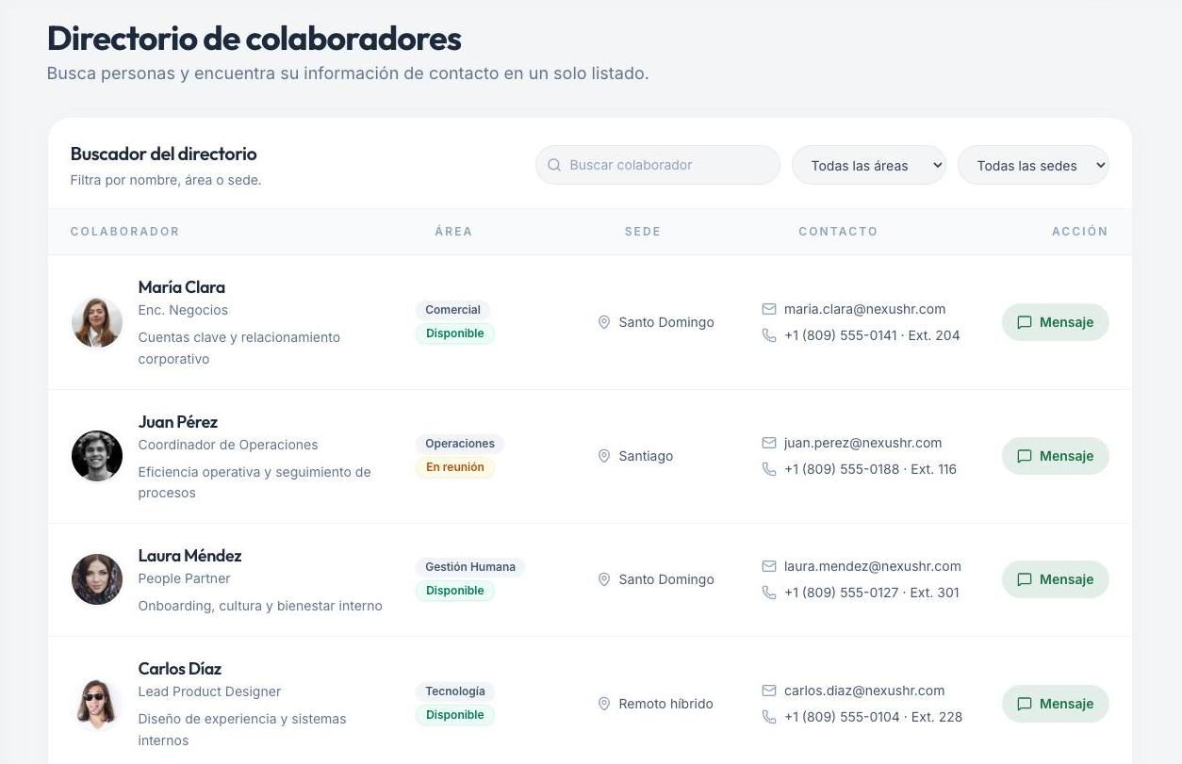The image size is (1182, 764).
Task: Click the envelope icon beside maria.clara@nexushr.com
Action: click(x=769, y=309)
